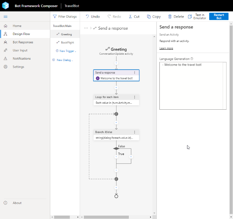
Task: Select the BookFlight trigger
Action: (65, 43)
